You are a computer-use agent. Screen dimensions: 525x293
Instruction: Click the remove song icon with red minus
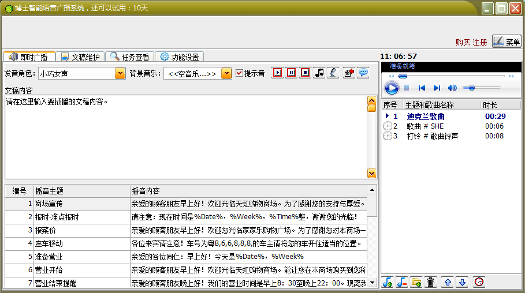[402, 282]
